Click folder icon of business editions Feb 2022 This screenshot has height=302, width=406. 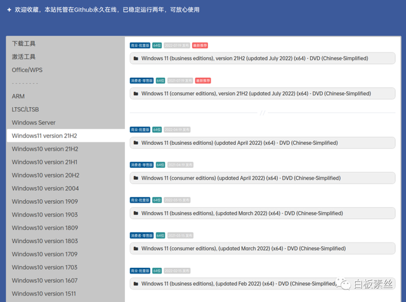pos(136,284)
